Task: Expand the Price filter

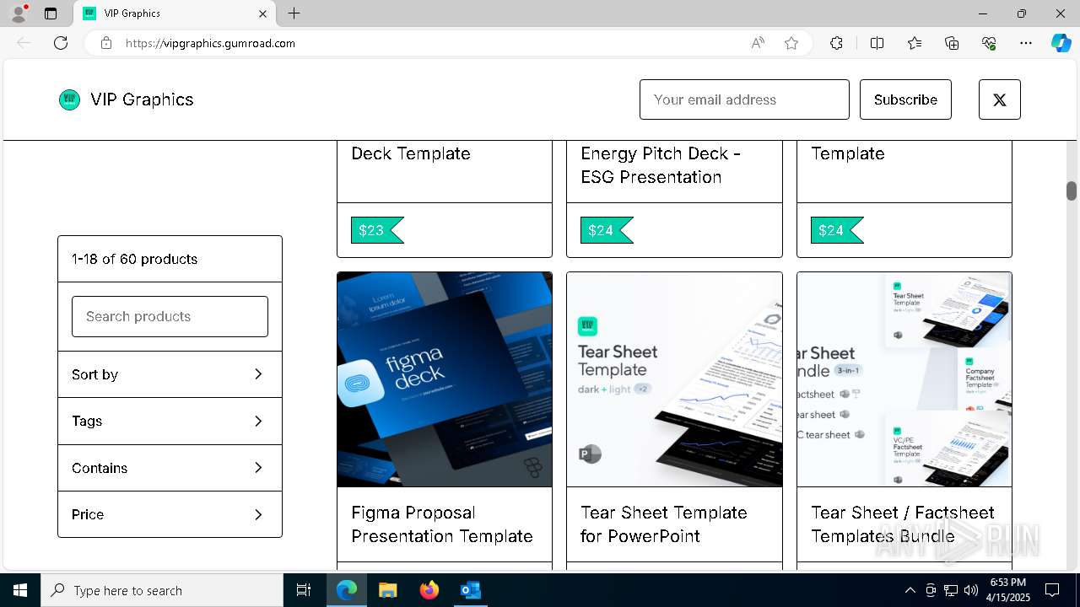Action: click(x=170, y=514)
